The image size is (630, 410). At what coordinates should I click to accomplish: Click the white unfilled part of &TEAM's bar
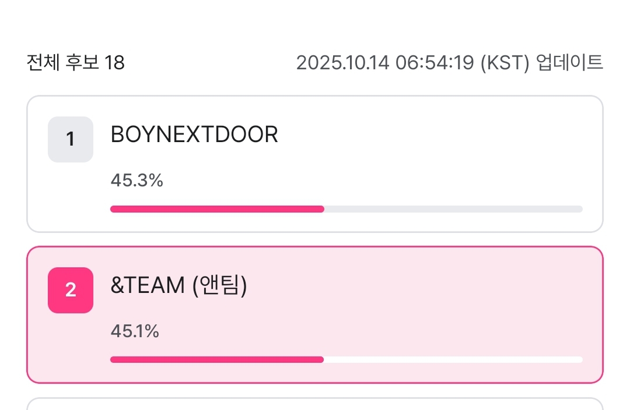point(453,360)
